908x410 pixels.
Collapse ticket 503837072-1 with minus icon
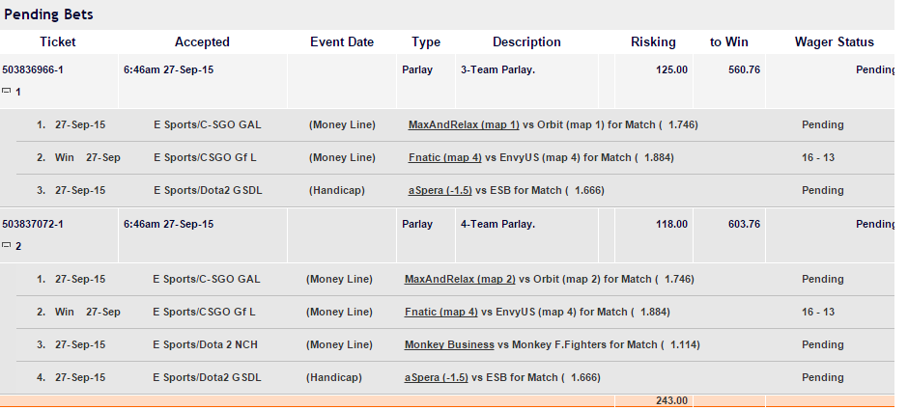tap(7, 245)
